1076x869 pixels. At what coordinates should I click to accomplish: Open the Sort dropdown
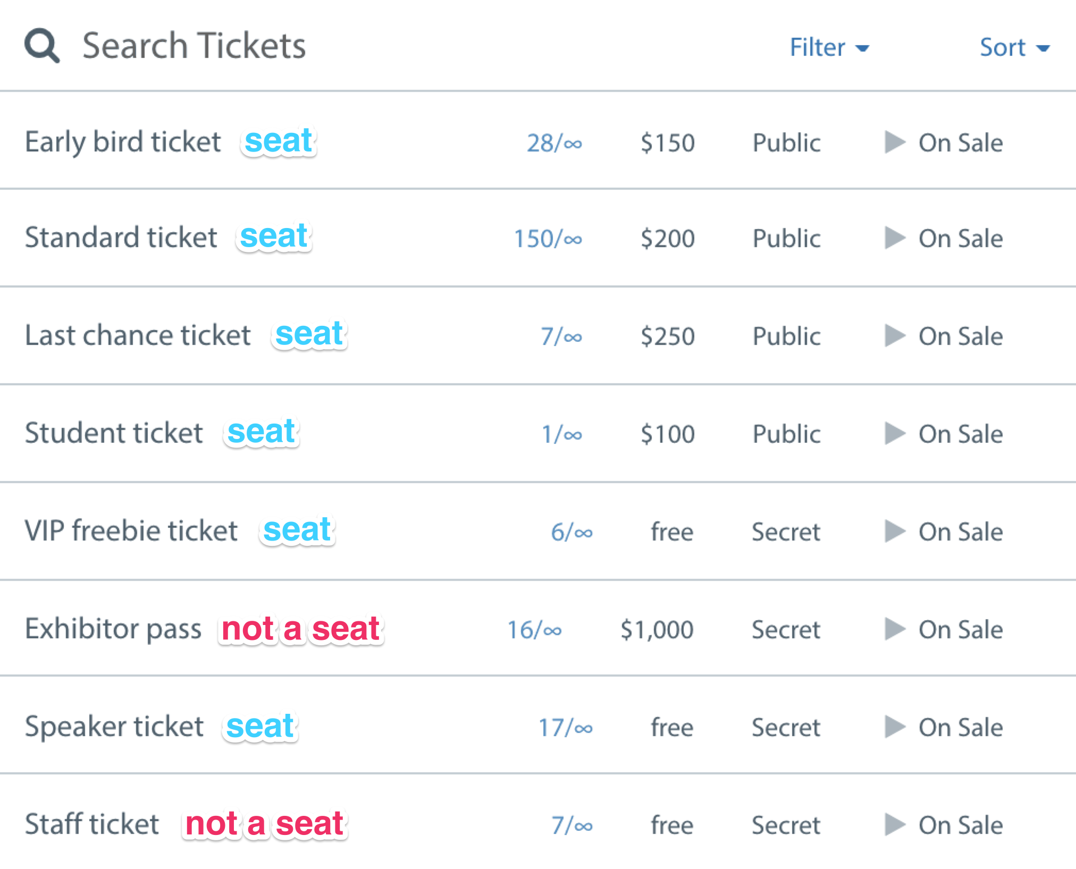click(x=1015, y=47)
